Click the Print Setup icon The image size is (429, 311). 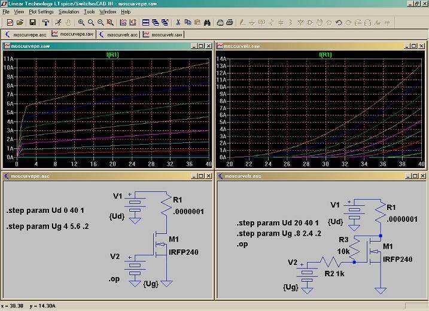pos(220,23)
